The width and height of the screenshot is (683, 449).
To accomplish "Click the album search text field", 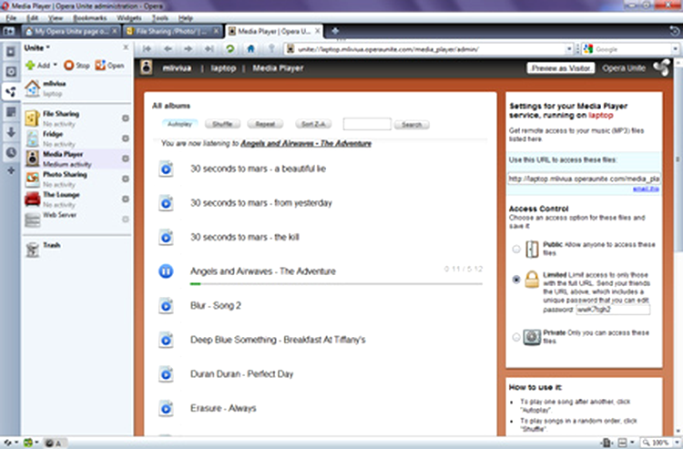I will [367, 124].
